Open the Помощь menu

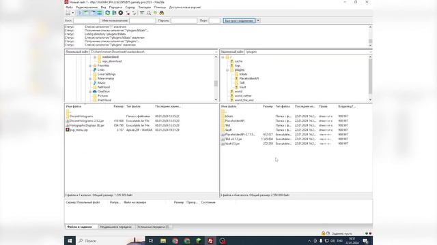coord(160,7)
